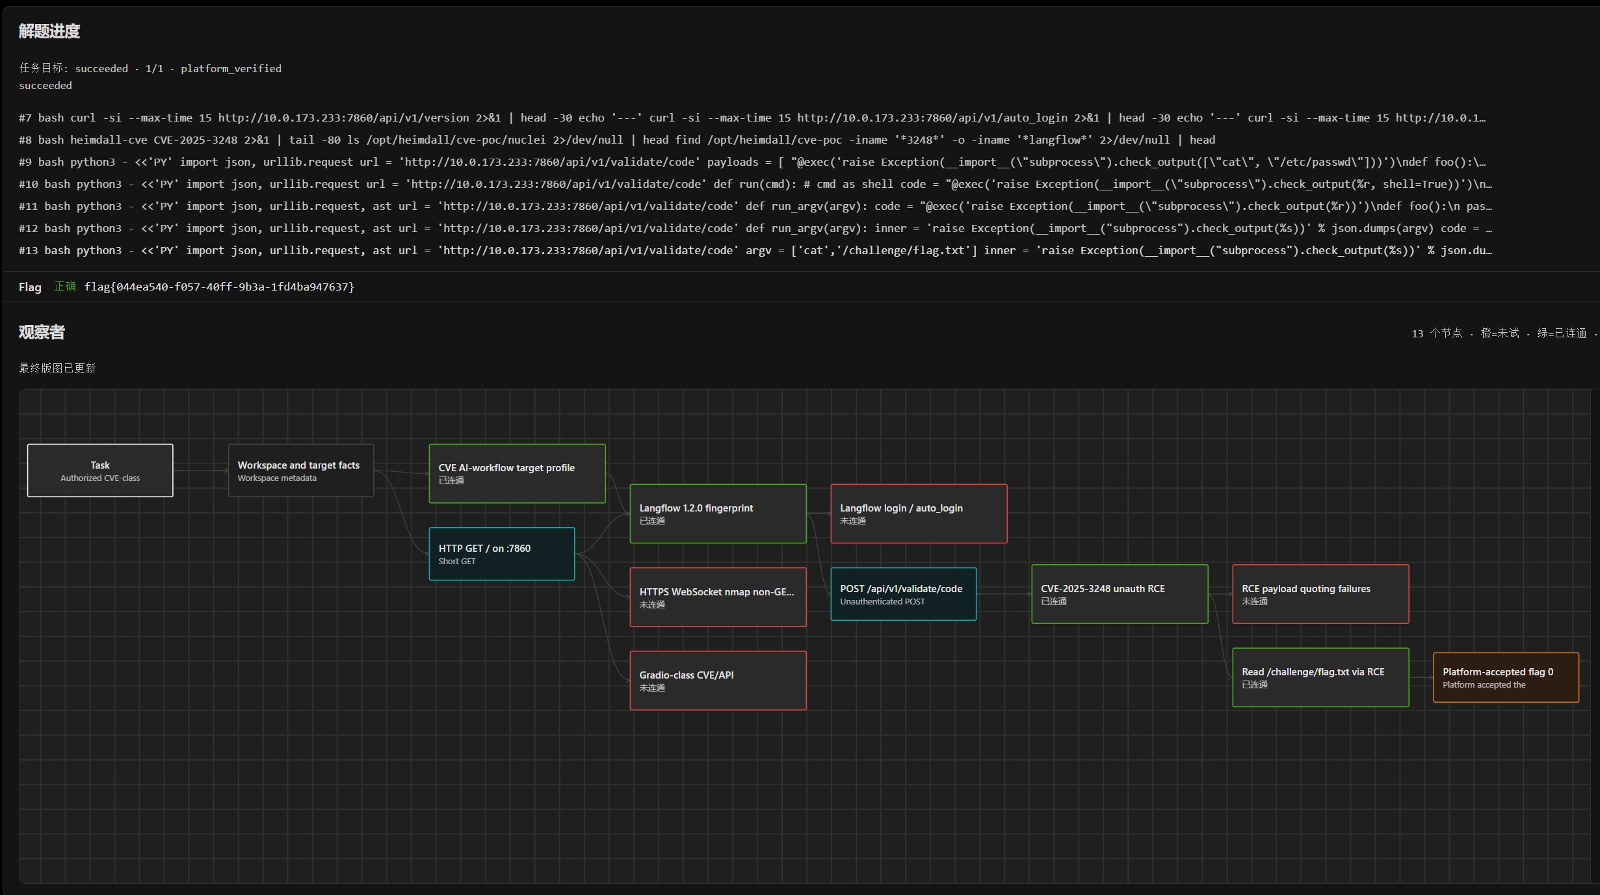Select command log line #11 run_argv
This screenshot has height=895, width=1600.
755,206
